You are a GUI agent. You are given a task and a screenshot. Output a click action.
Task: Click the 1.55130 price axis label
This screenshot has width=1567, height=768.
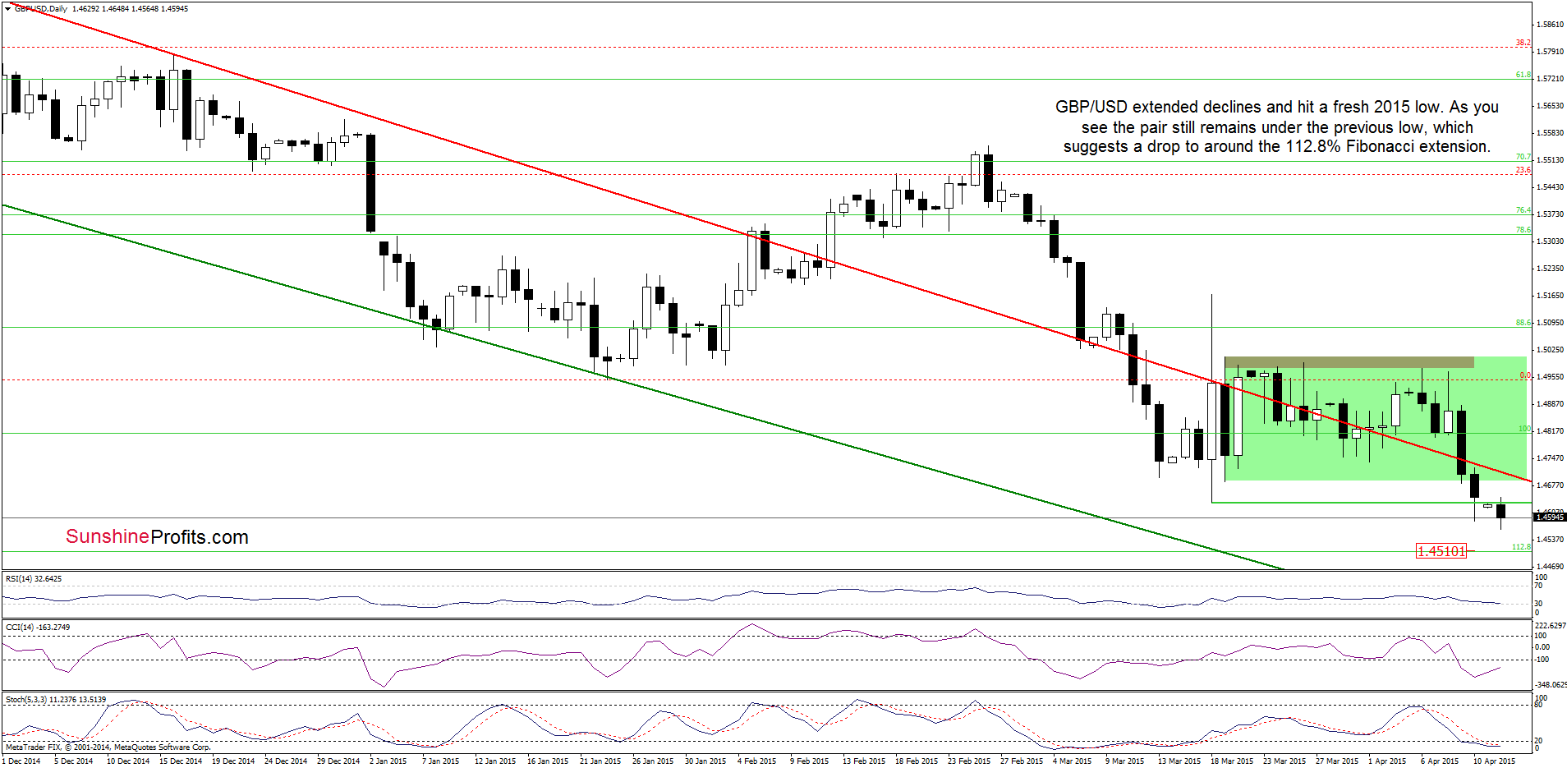(1550, 160)
